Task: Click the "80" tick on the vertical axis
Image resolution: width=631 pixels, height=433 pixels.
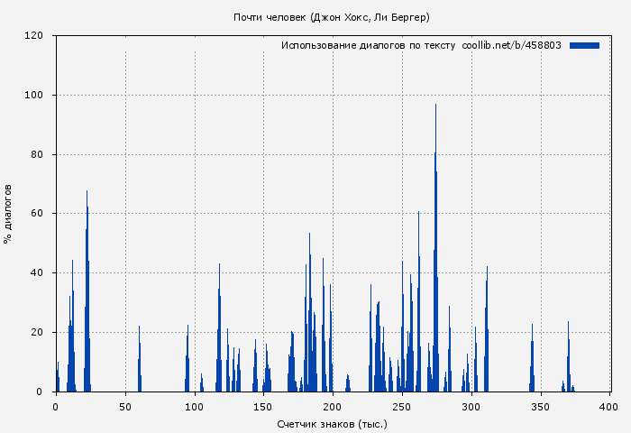Action: click(x=37, y=154)
